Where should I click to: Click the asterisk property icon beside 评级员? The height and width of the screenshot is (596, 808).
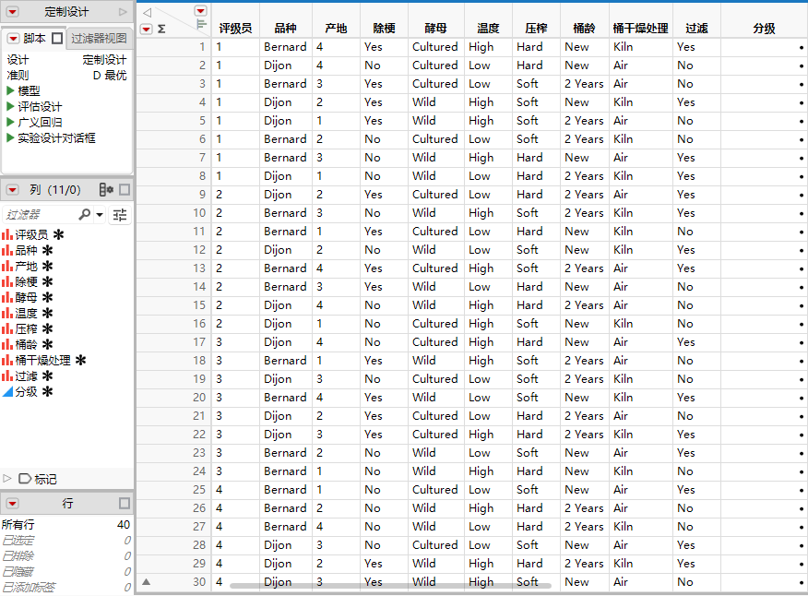click(59, 234)
